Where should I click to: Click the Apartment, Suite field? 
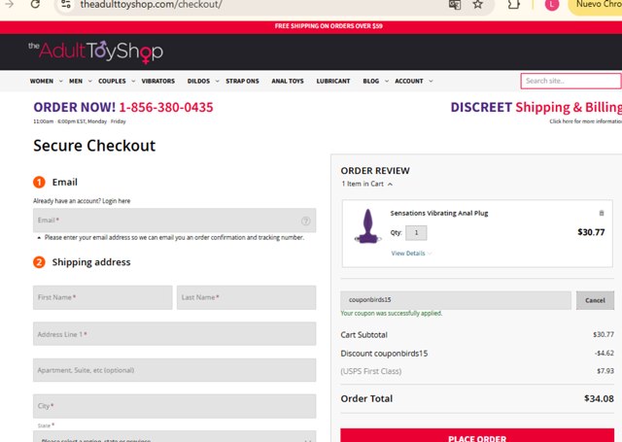click(175, 370)
